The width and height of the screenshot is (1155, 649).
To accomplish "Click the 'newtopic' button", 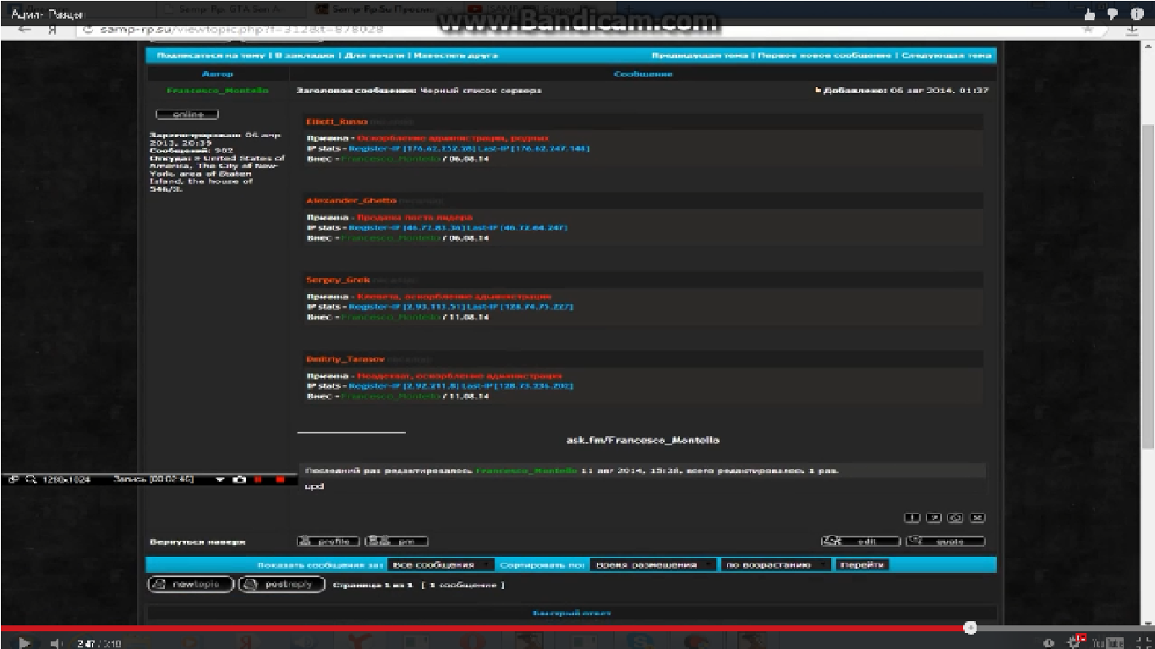I will pos(190,584).
